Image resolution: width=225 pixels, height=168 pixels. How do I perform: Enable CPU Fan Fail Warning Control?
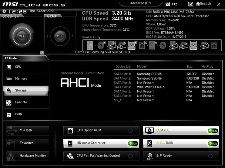[x=131, y=156]
